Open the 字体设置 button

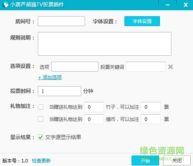[142, 21]
